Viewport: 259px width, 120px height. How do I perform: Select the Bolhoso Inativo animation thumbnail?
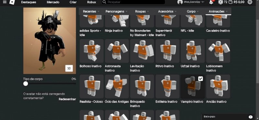pyautogui.click(x=92, y=51)
